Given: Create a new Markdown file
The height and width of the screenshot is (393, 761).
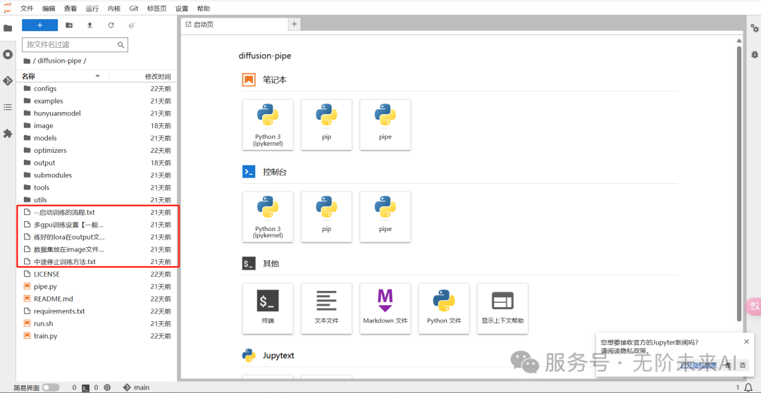Looking at the screenshot, I should click(x=385, y=308).
